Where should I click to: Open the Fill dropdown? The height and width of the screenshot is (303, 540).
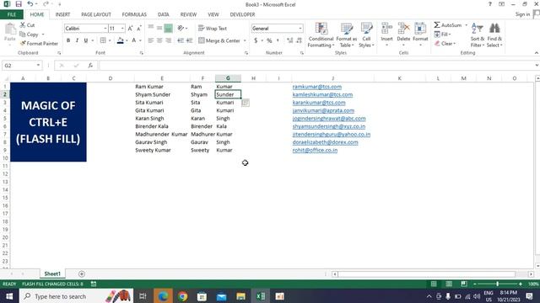coord(443,35)
